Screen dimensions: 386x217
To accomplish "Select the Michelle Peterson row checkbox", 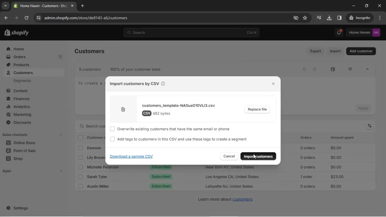I will click(81, 167).
